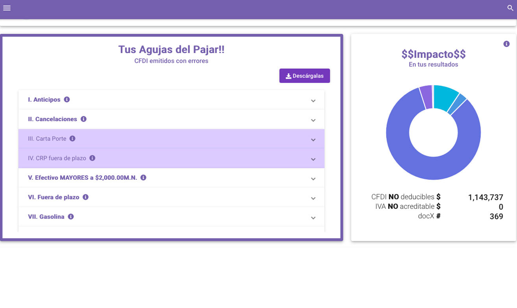Click the IVA NO acreditable value 0
The image size is (517, 308).
[501, 207]
